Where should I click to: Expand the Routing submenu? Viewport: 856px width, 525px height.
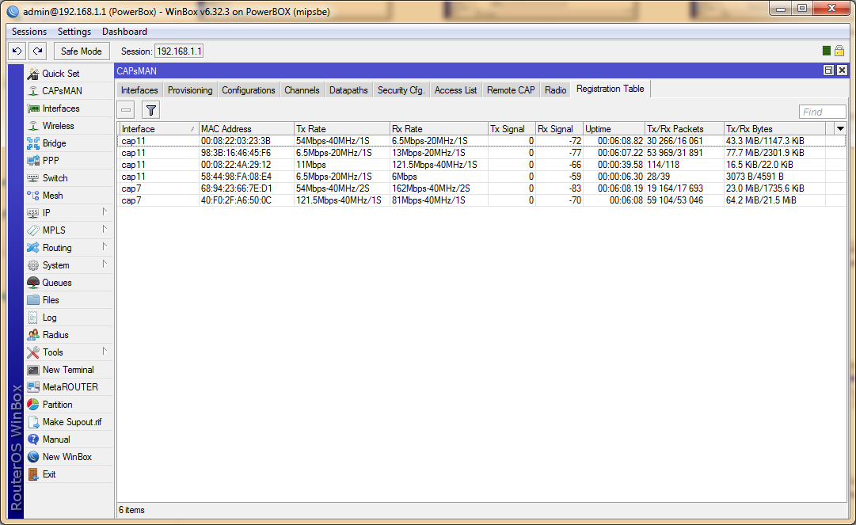point(55,248)
